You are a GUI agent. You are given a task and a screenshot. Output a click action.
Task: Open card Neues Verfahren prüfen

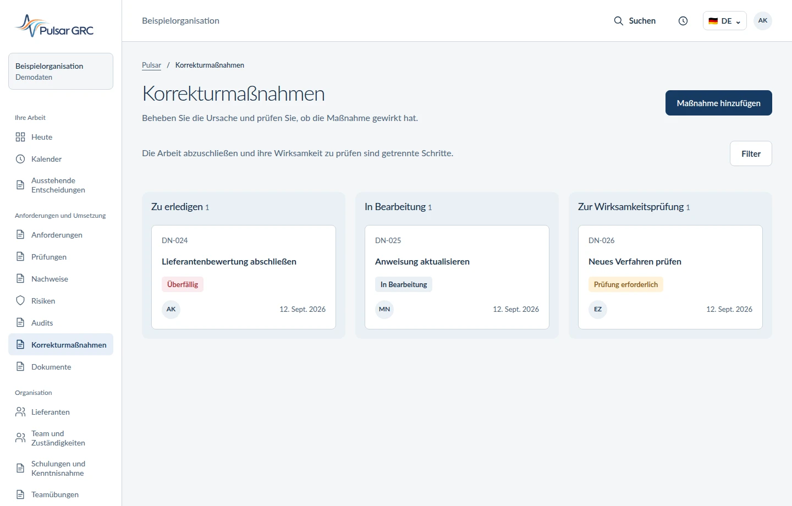coord(670,277)
